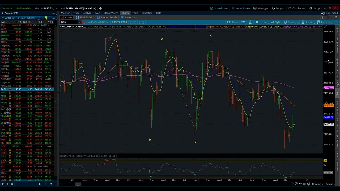Click the percent scale icon

click(x=308, y=184)
